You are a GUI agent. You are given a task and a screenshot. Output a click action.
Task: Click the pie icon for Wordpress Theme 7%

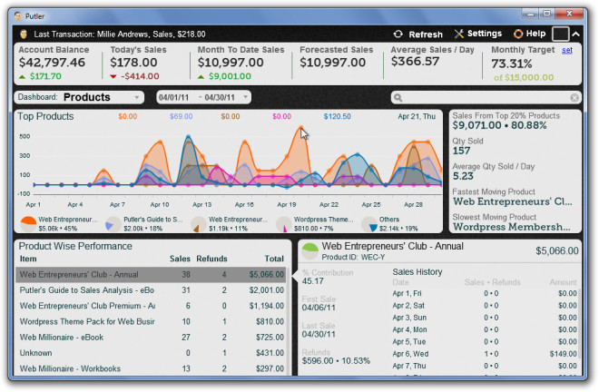(x=284, y=224)
